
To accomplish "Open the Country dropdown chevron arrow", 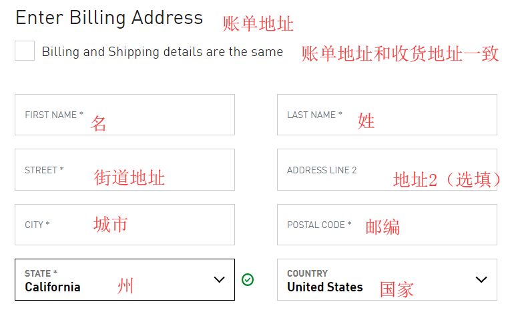I will click(x=481, y=279).
